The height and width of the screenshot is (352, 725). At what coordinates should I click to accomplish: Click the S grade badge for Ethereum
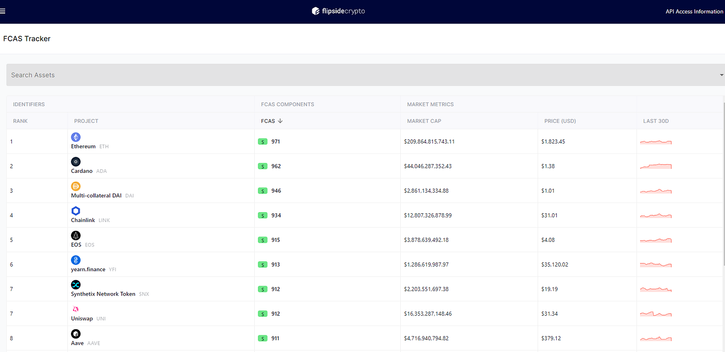tap(263, 141)
